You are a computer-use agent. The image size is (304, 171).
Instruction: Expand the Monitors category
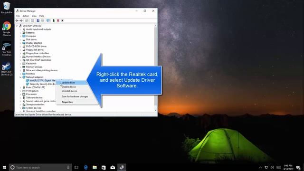pos(20,74)
